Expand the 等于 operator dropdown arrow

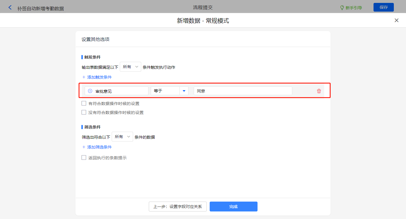184,91
